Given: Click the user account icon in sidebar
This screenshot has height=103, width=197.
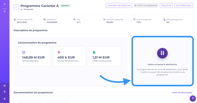Looking at the screenshot, I should 5,99.
